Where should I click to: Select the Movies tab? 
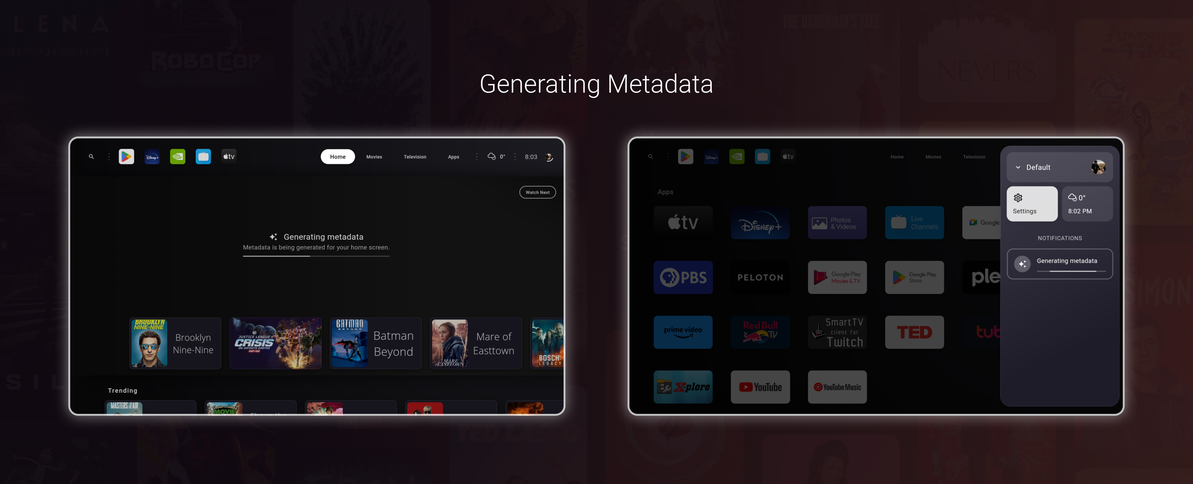coord(373,156)
